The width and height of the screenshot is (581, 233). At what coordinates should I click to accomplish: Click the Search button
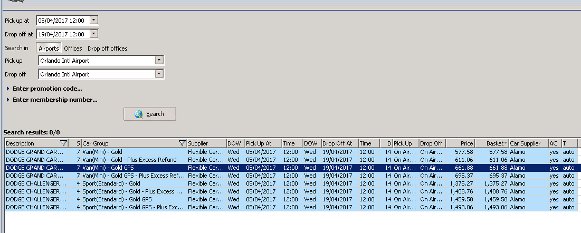click(x=150, y=114)
